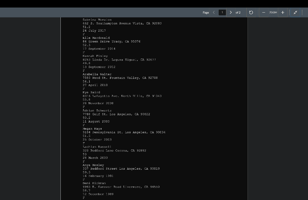This screenshot has width=308, height=200.
Task: Select the date '11 August 2005'
Action: pos(96,122)
